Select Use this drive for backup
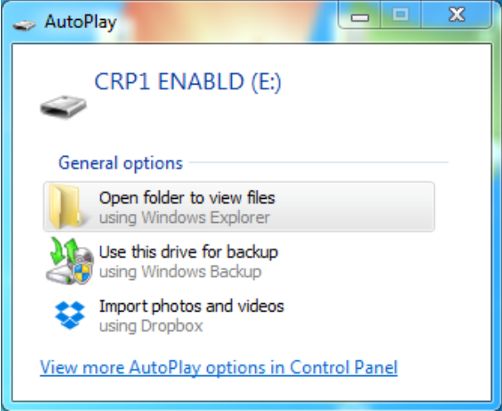502x411 pixels. 188,252
